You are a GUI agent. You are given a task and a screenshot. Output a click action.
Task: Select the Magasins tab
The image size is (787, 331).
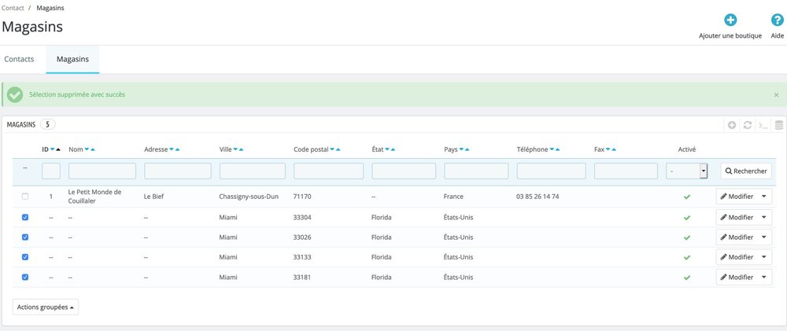72,59
